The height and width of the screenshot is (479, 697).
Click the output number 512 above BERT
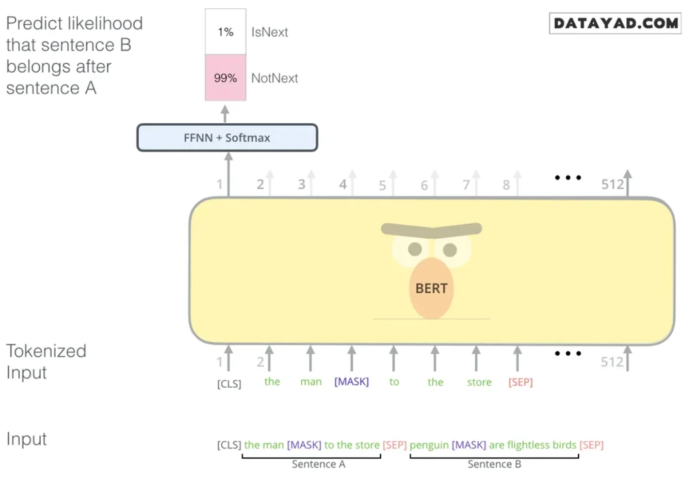[x=613, y=184]
